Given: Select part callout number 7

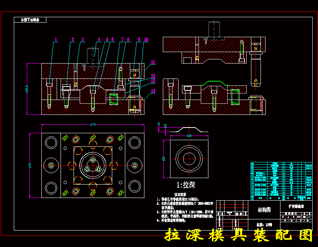Looking at the screenshot, I should click(122, 39).
